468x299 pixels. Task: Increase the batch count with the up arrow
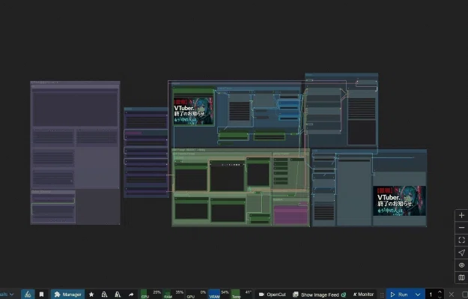440,292
